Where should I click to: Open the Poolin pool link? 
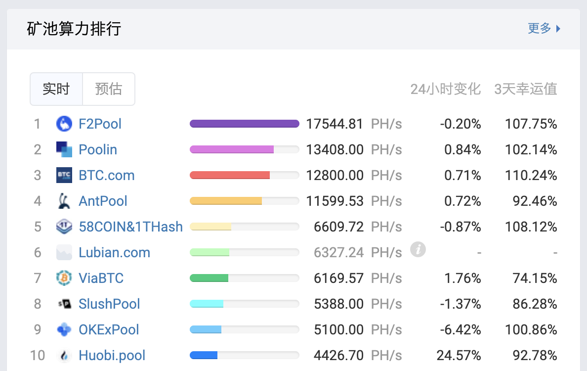[x=98, y=149]
